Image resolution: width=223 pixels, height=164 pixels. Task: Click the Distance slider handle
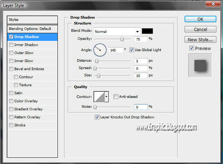click(97, 61)
